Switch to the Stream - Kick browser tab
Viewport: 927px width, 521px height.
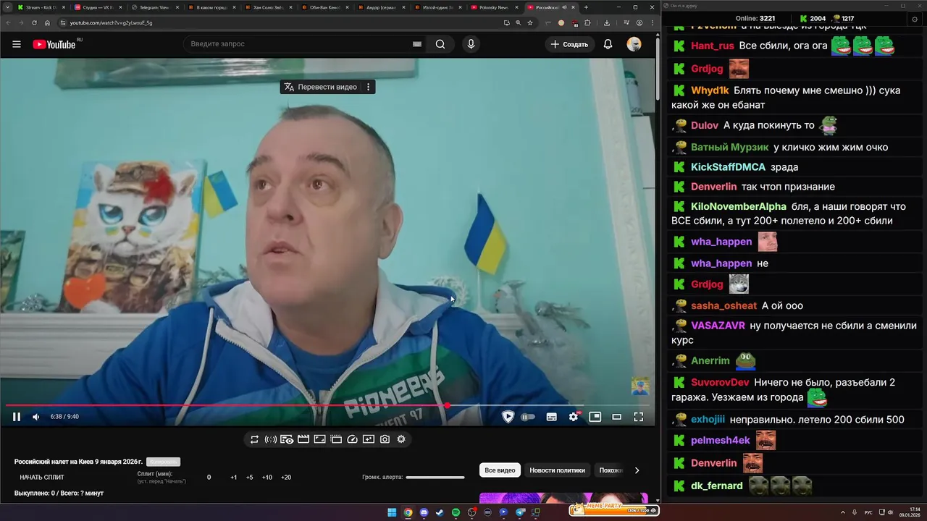[x=41, y=7]
